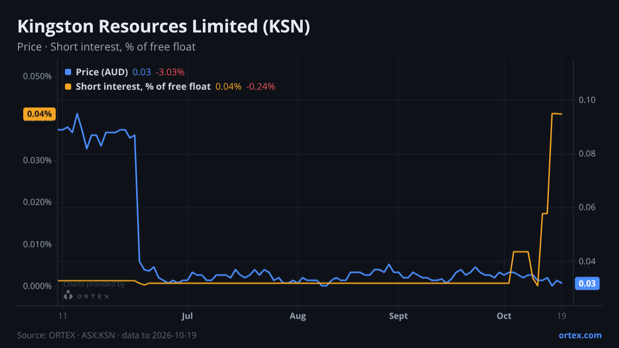Click the Oct x-axis label
The width and height of the screenshot is (619, 348).
point(505,316)
